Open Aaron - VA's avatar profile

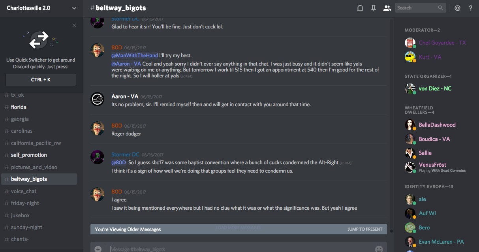coord(98,100)
